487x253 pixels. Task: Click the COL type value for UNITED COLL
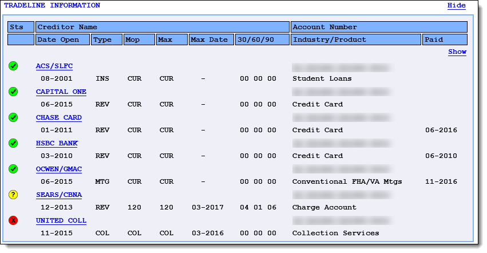(x=102, y=234)
